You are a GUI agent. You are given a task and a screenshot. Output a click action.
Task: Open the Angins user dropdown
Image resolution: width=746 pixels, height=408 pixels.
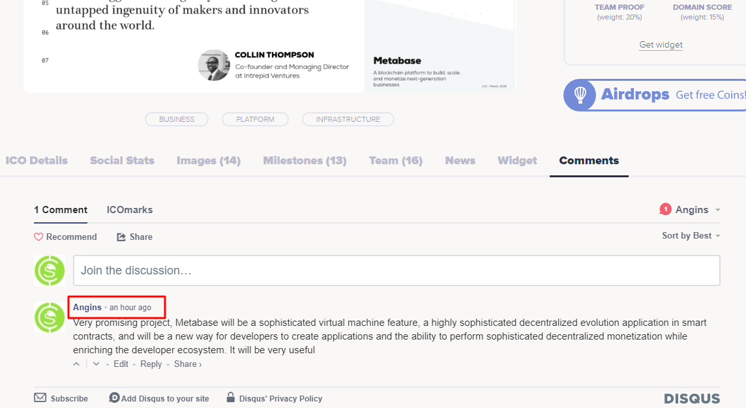[698, 210]
